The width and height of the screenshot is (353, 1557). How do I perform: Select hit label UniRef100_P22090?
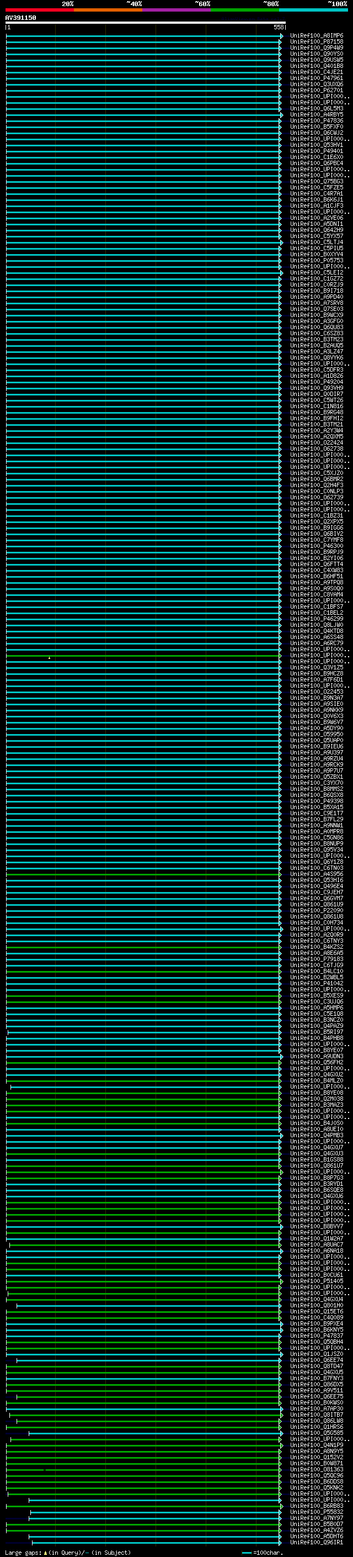pos(316,911)
